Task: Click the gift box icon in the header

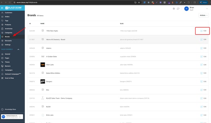Action: coord(173,9)
